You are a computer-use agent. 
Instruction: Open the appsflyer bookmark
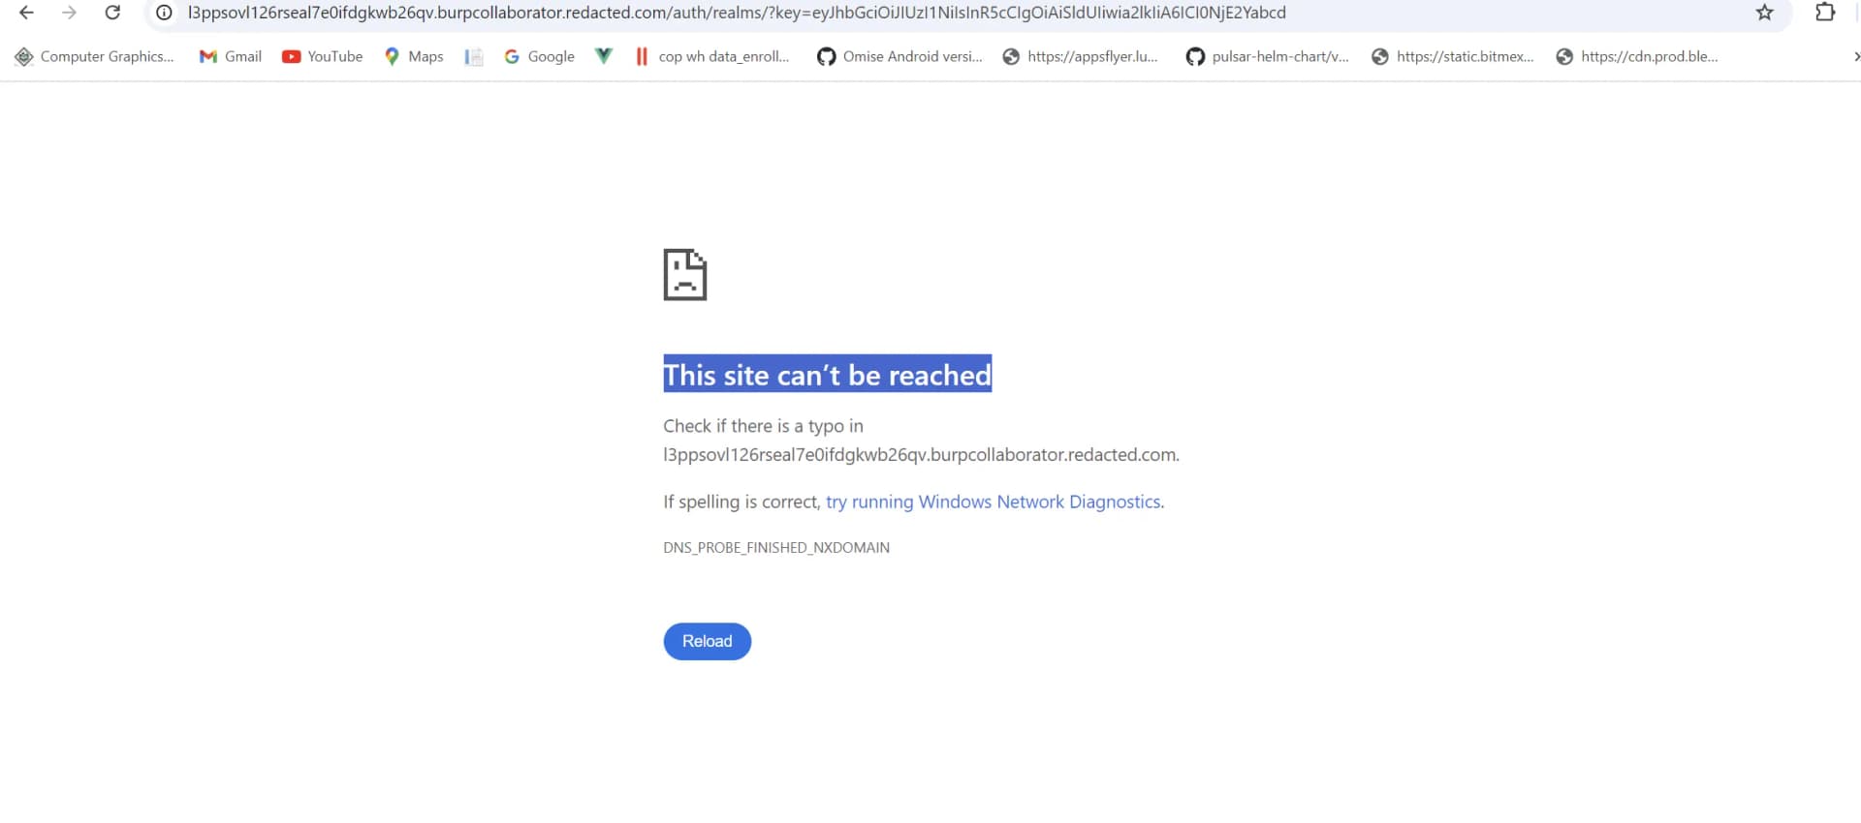[1080, 56]
